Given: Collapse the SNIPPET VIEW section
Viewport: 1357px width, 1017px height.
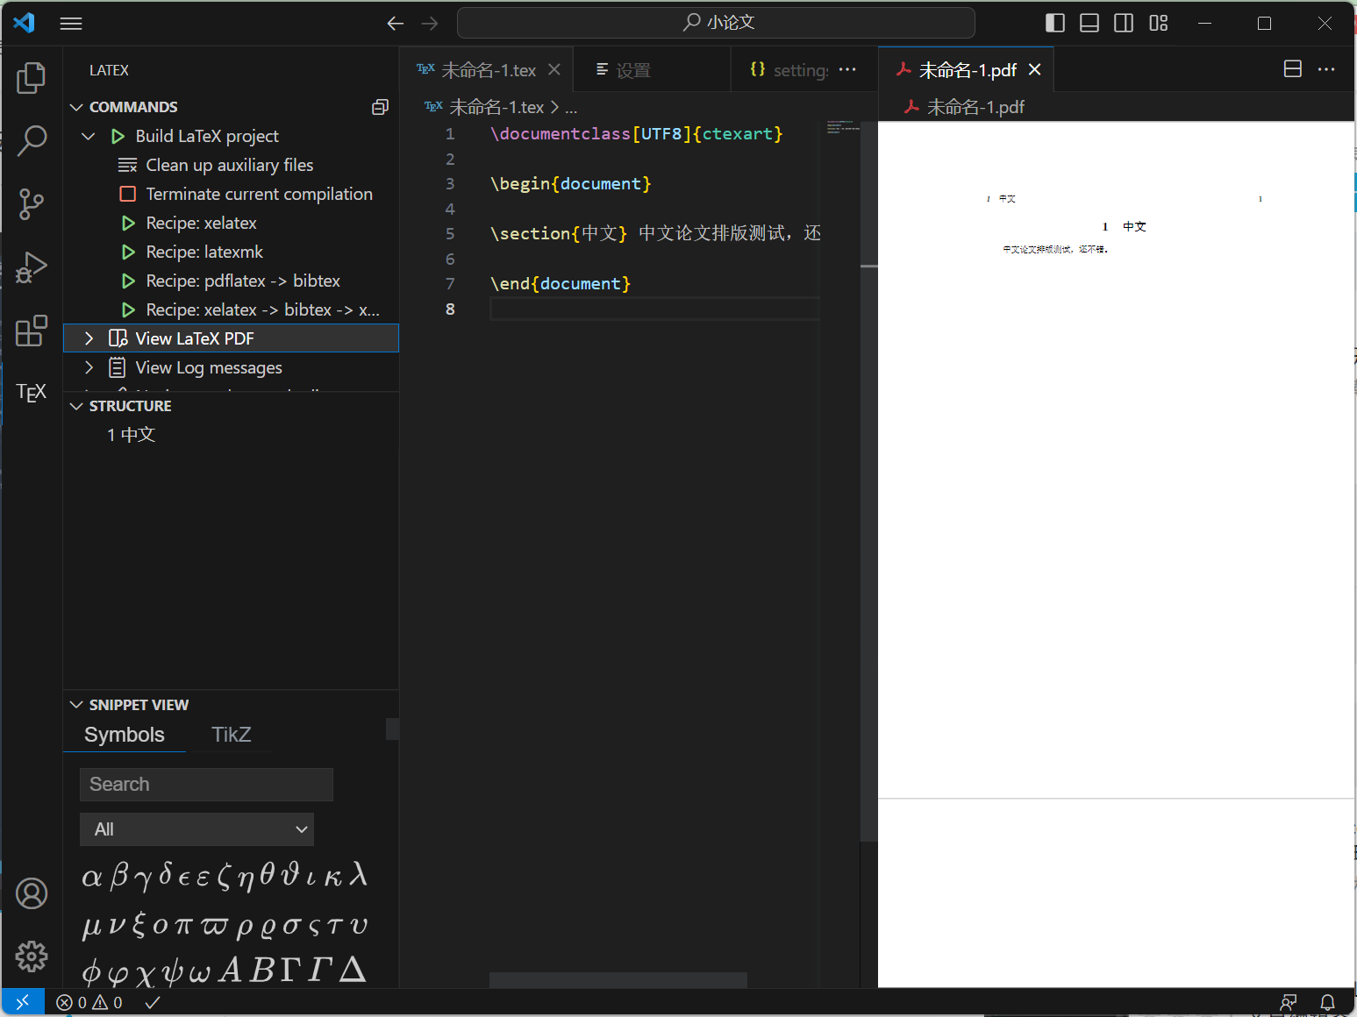Looking at the screenshot, I should (76, 705).
